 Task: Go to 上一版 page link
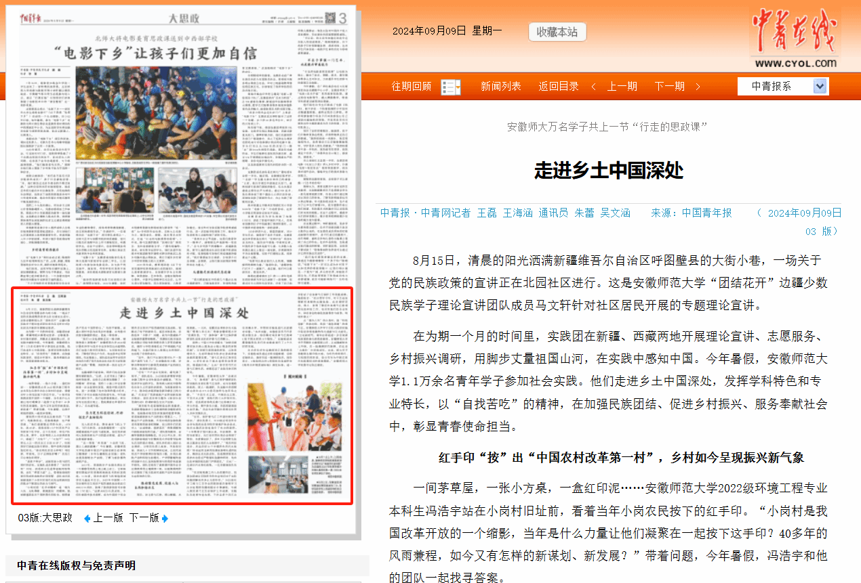pyautogui.click(x=108, y=518)
